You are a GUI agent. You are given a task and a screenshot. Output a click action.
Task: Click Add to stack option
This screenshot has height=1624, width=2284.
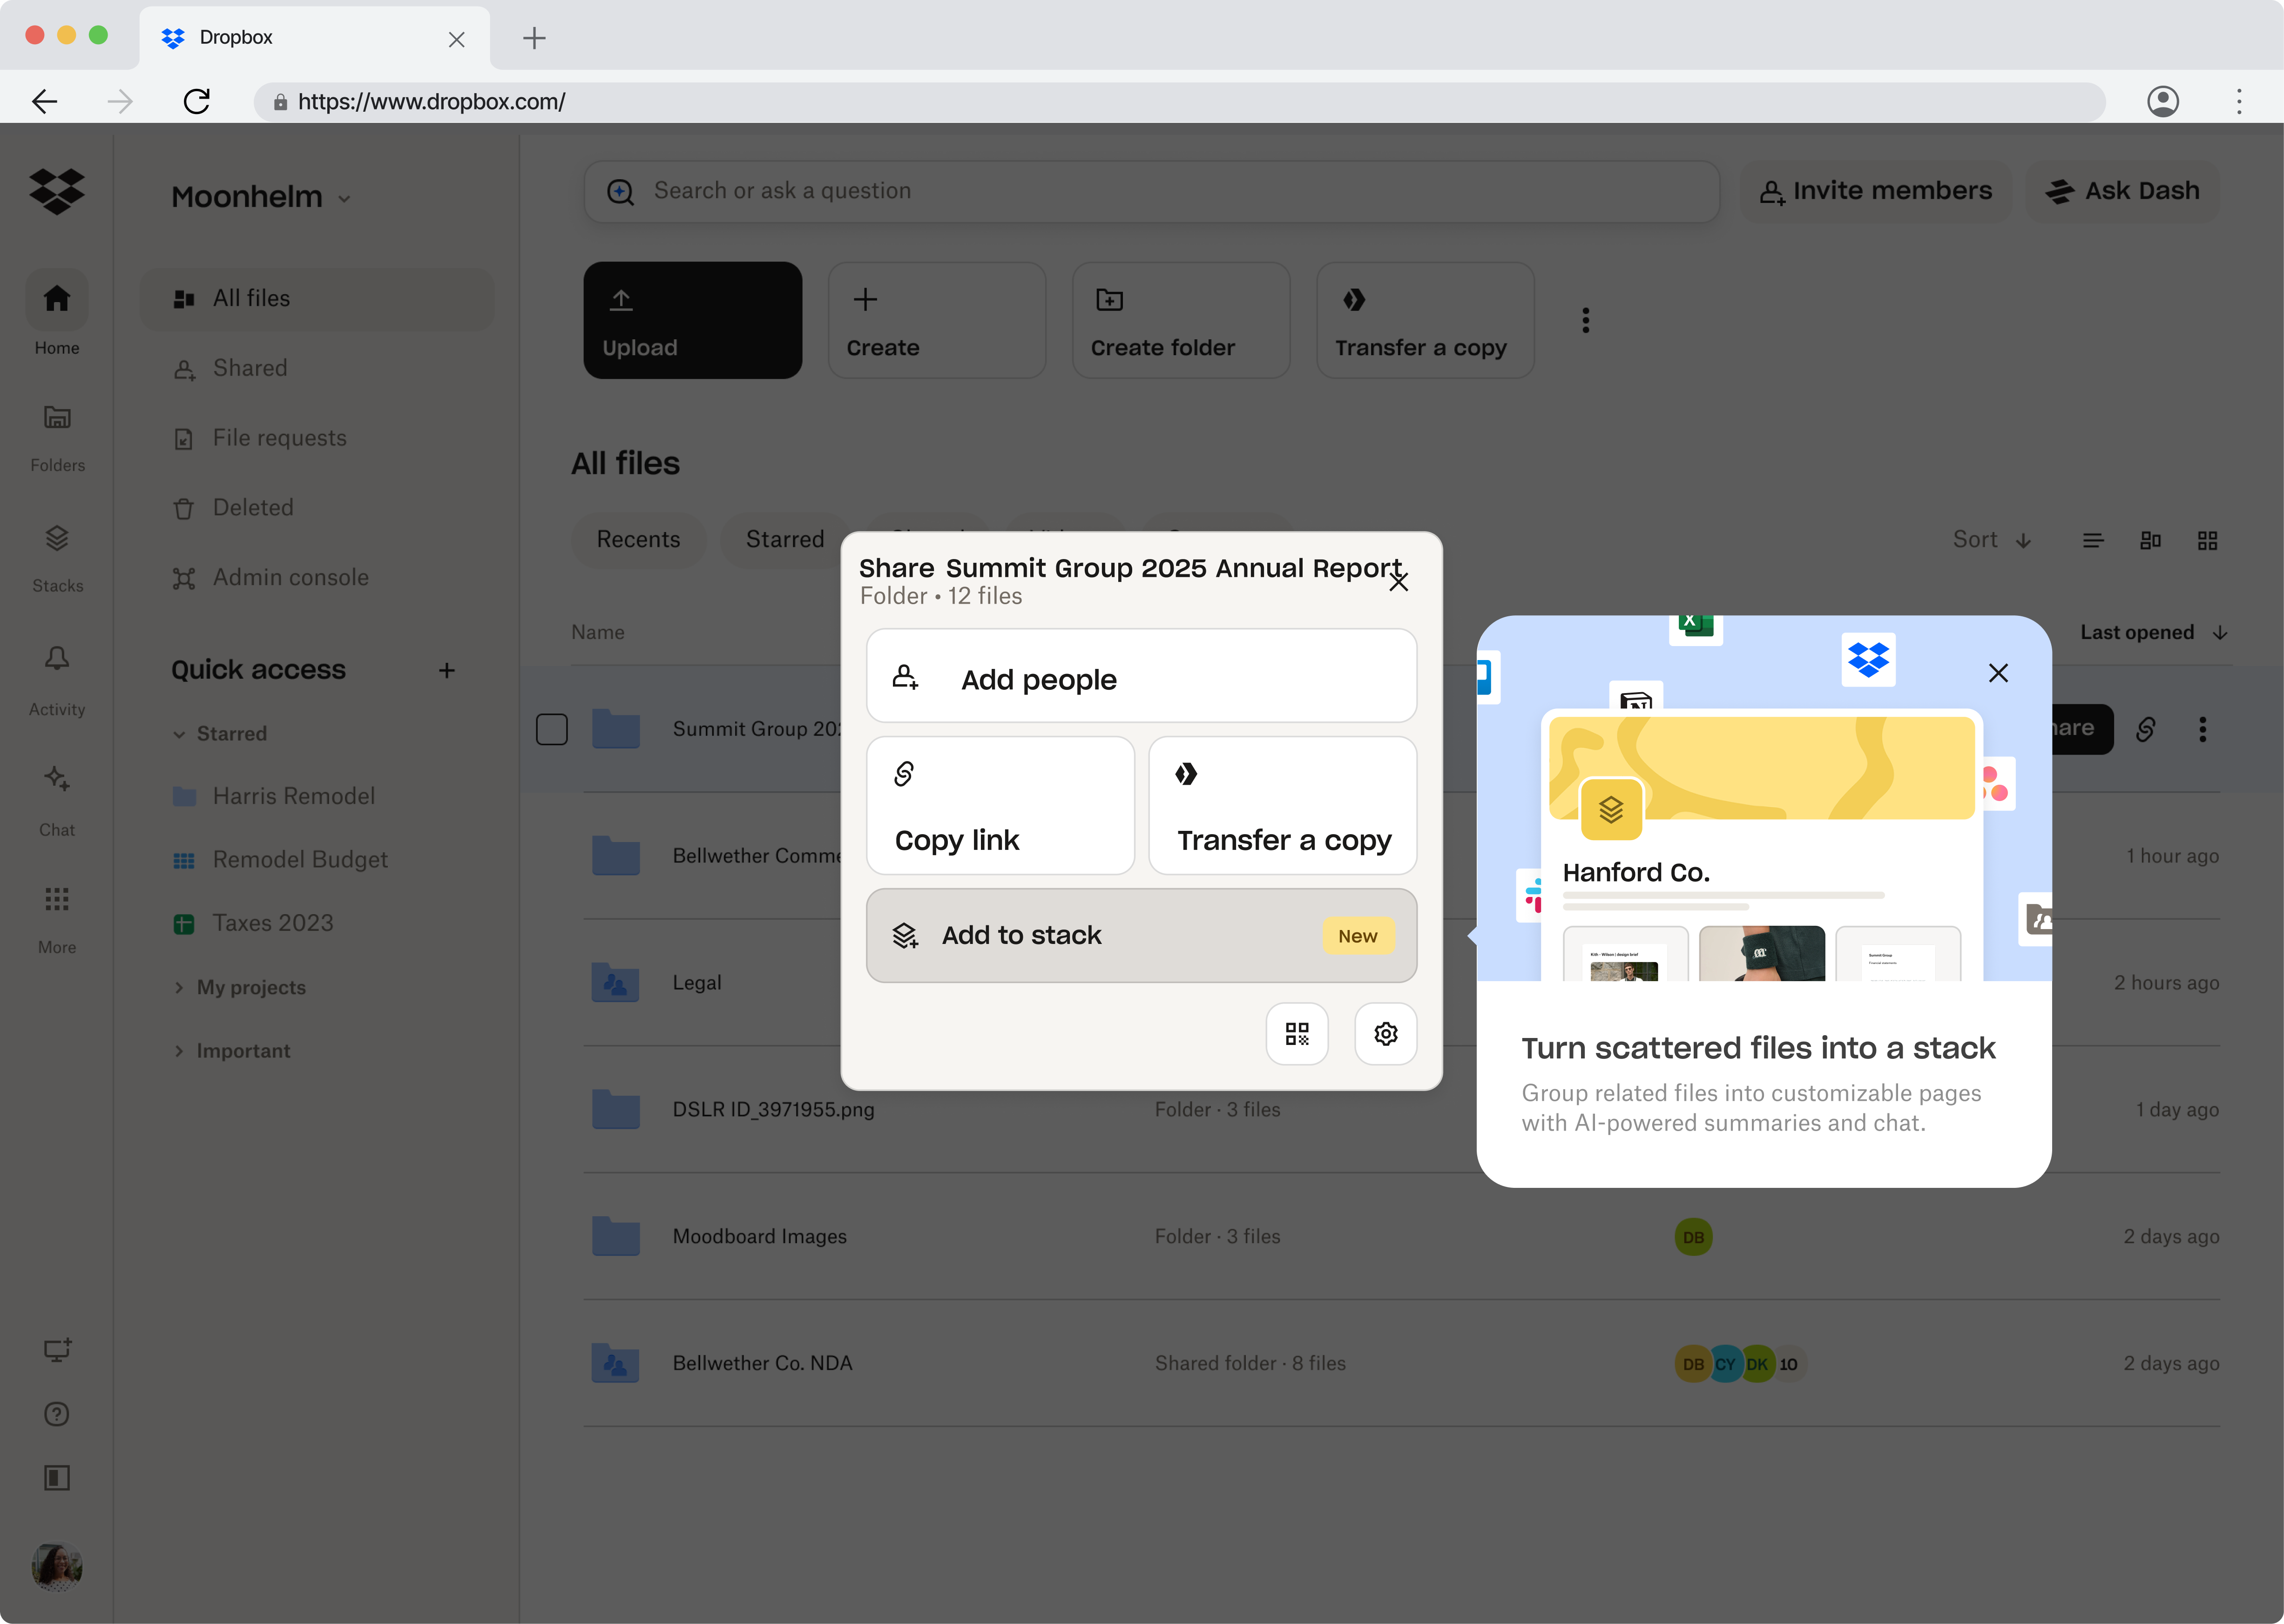[x=1141, y=936]
